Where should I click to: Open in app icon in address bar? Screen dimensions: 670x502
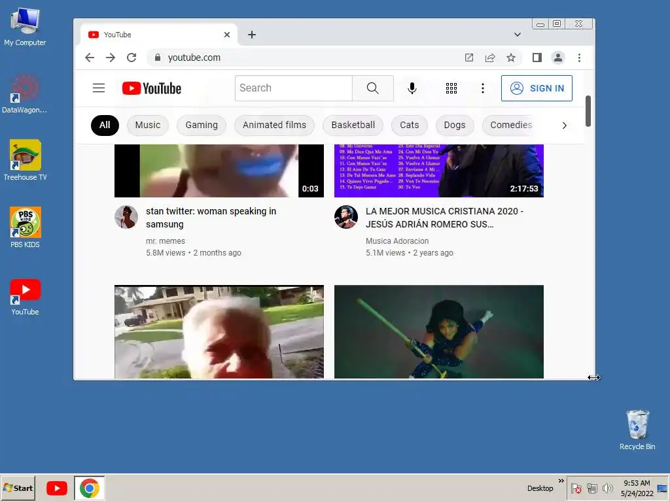(x=468, y=58)
